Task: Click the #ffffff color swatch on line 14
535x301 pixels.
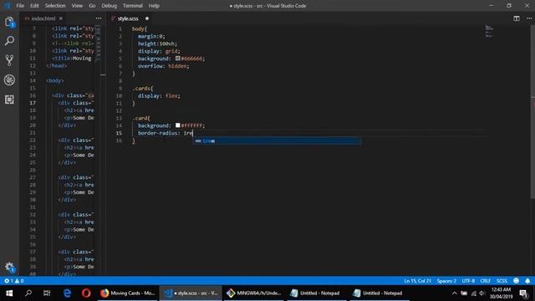Action: point(178,125)
